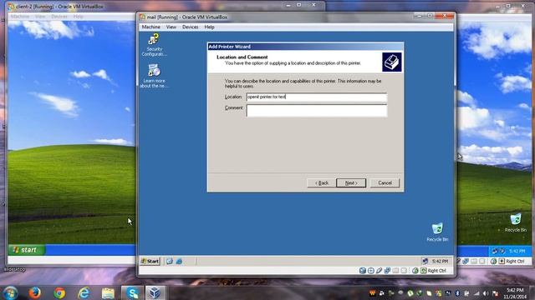Click host network signal tray icon
Viewport: 535px width, 300px height.
click(x=476, y=293)
